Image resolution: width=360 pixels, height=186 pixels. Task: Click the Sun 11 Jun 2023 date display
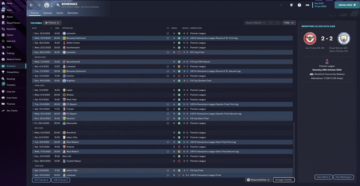coord(320,5)
